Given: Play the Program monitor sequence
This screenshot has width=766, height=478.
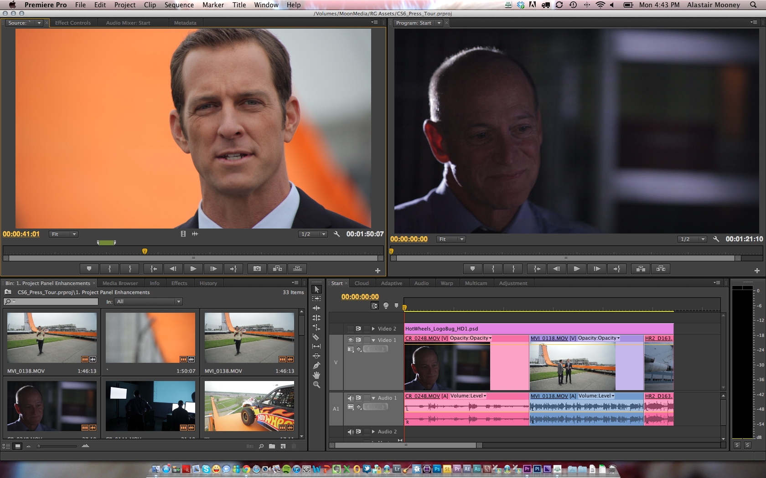Looking at the screenshot, I should click(x=576, y=269).
